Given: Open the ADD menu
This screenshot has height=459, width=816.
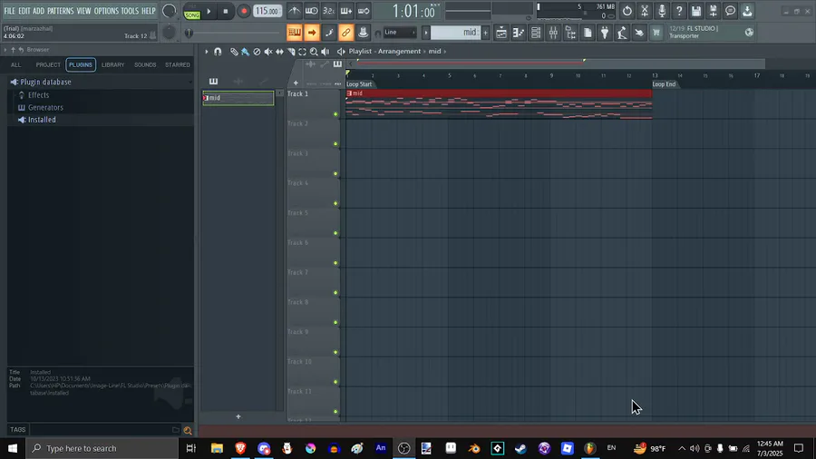Looking at the screenshot, I should point(38,11).
